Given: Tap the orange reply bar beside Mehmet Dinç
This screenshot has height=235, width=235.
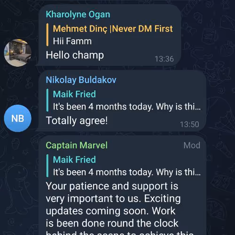Looking at the screenshot, I should pos(47,35).
